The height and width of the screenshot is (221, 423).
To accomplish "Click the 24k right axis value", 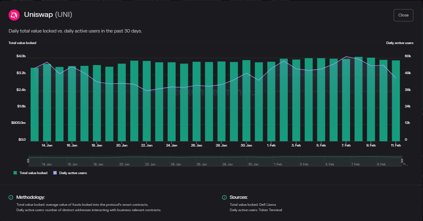I will click(x=408, y=106).
